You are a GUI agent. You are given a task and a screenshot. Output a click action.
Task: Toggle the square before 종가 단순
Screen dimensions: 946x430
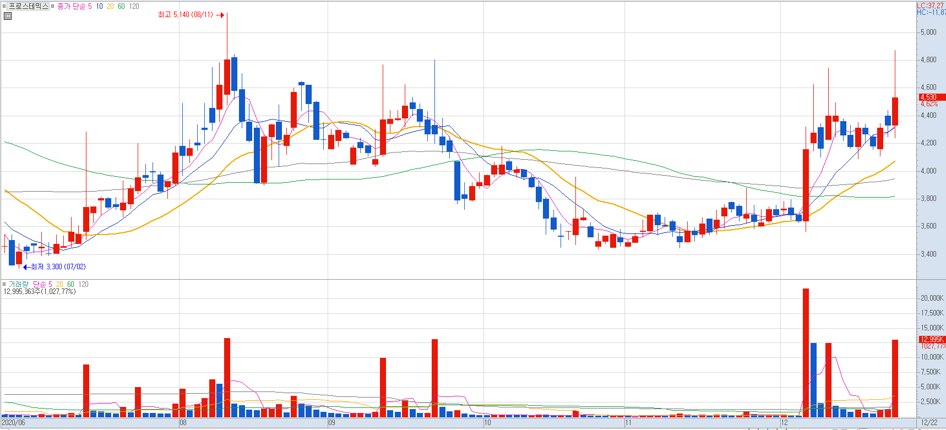click(53, 6)
